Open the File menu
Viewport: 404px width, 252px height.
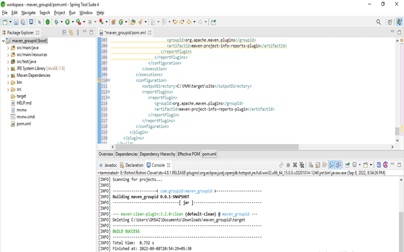5,13
